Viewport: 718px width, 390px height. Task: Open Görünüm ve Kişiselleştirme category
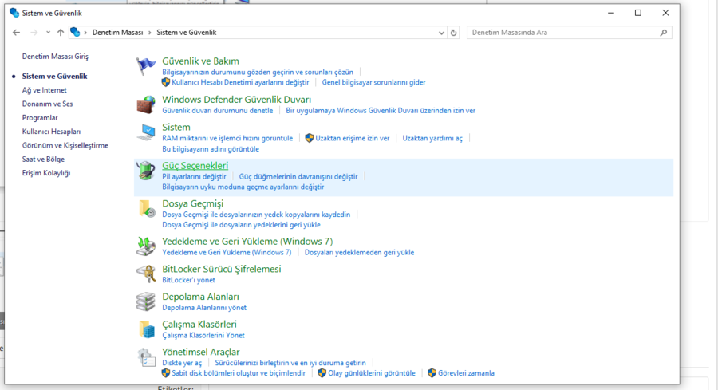coord(65,145)
